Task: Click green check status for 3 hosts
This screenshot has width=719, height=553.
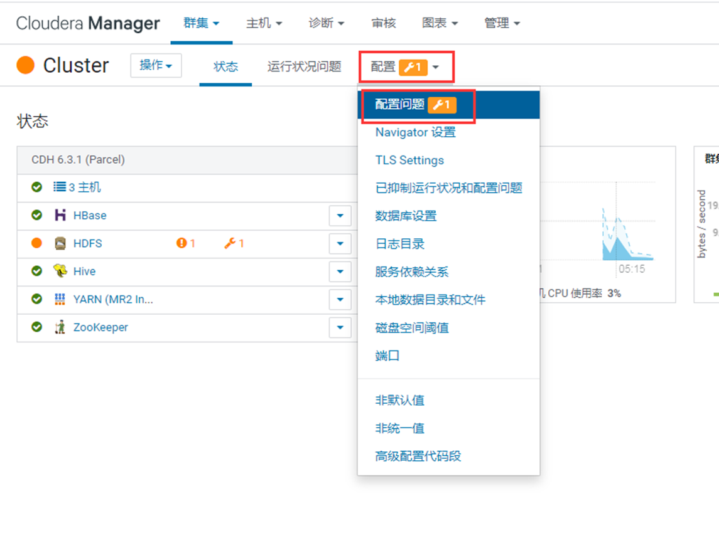Action: (x=36, y=187)
